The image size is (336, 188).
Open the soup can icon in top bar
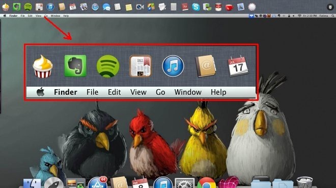coord(218,7)
